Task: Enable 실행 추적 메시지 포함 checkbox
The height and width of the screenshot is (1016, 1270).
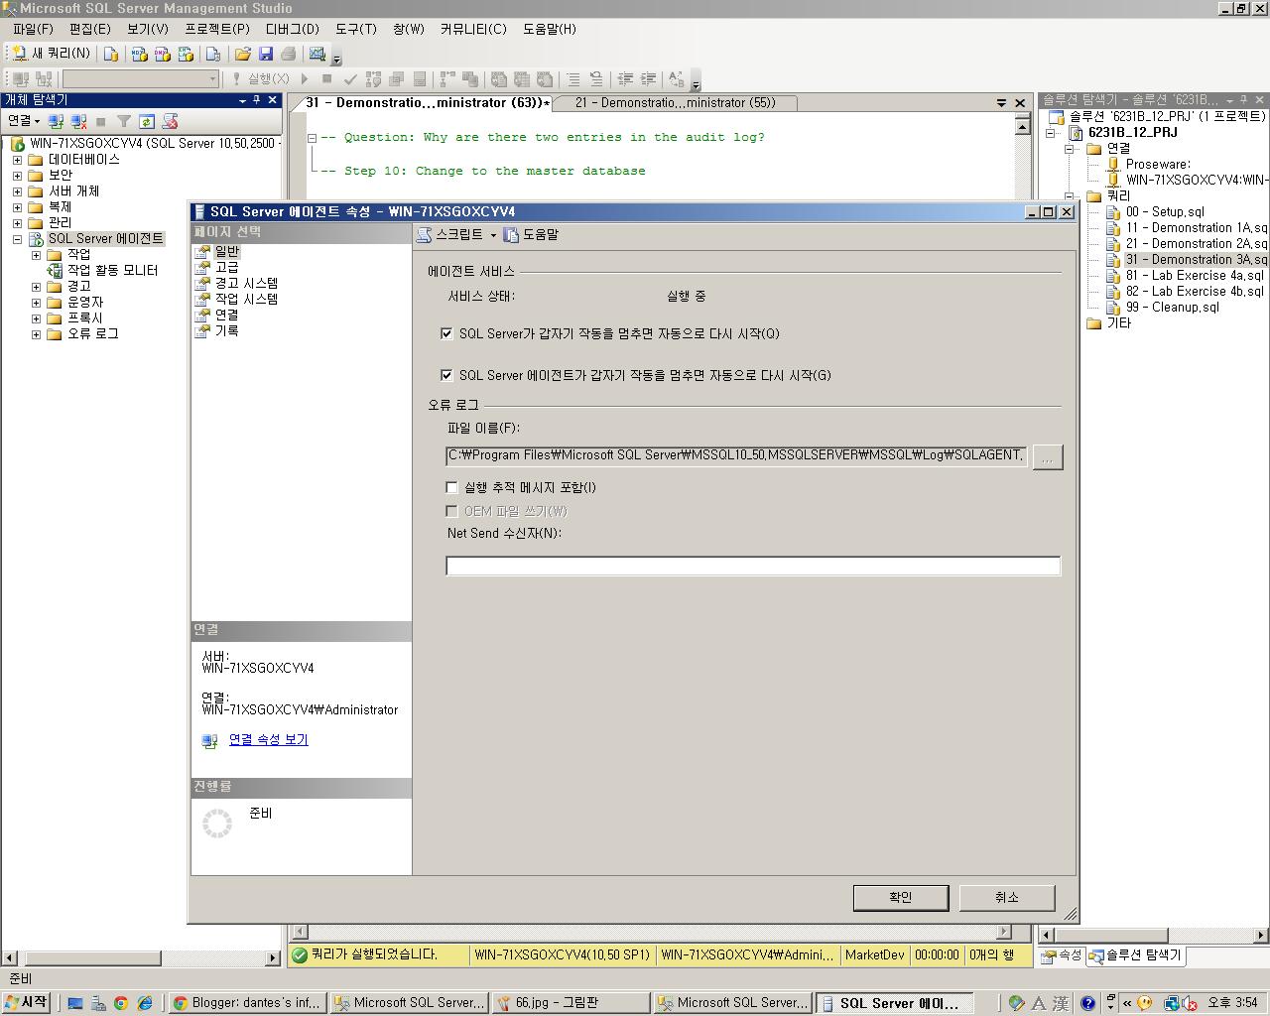Action: coord(451,487)
